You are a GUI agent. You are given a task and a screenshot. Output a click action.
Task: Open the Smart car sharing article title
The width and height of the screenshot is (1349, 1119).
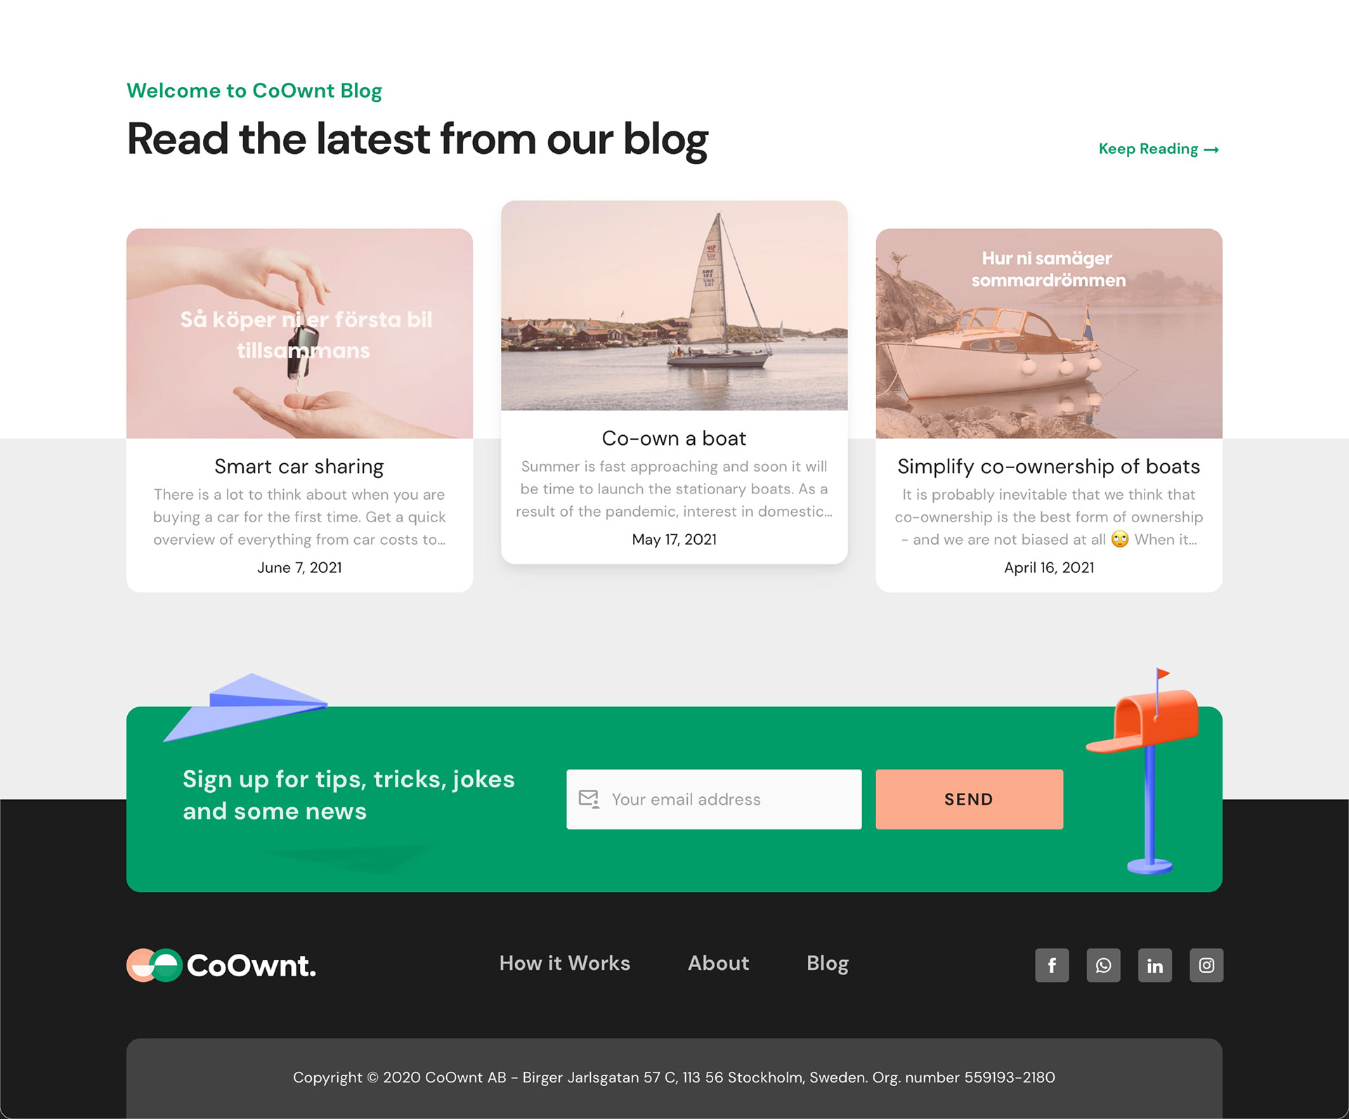(299, 467)
